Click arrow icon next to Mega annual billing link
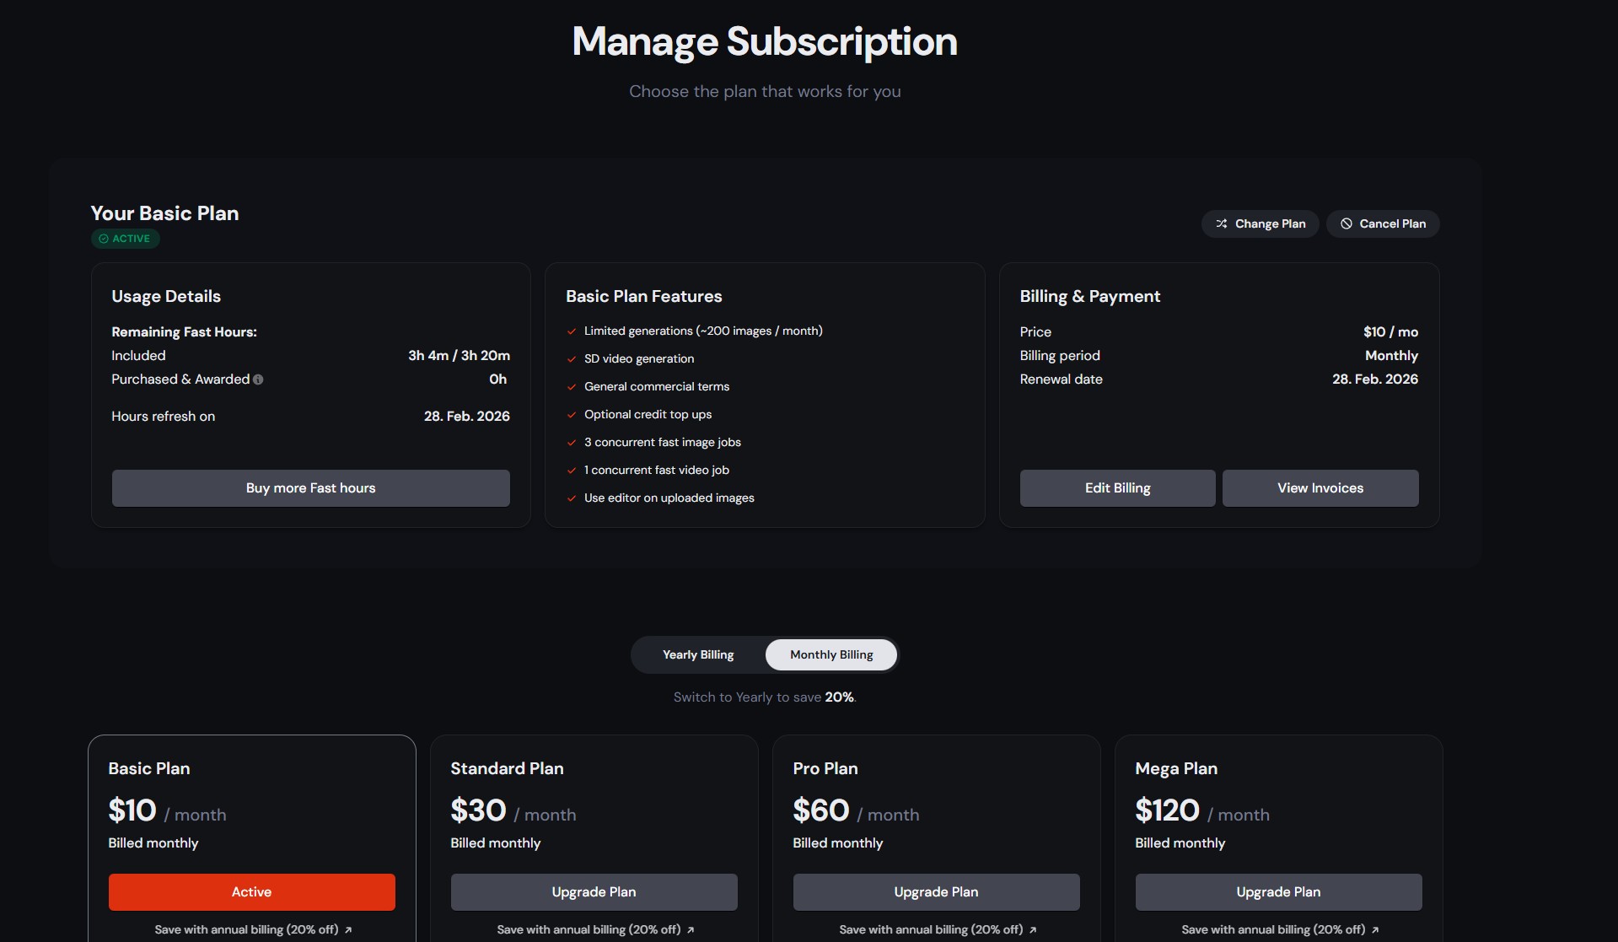 1375,930
